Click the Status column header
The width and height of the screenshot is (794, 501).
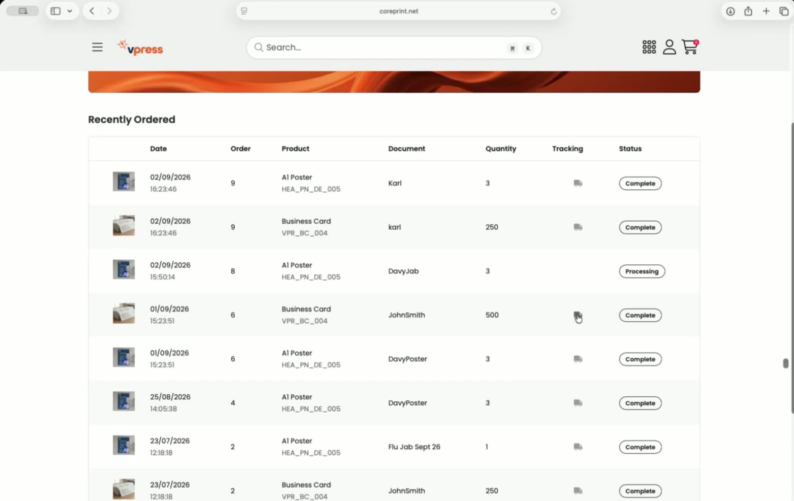pos(630,149)
